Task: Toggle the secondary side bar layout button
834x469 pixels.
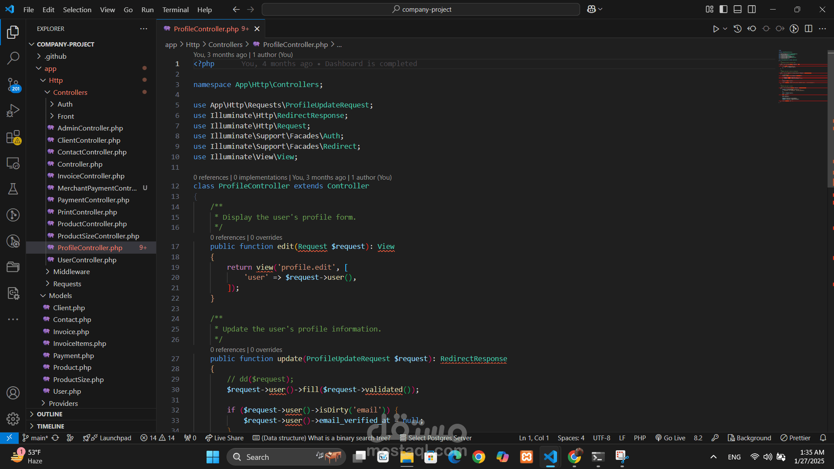Action: (x=752, y=9)
